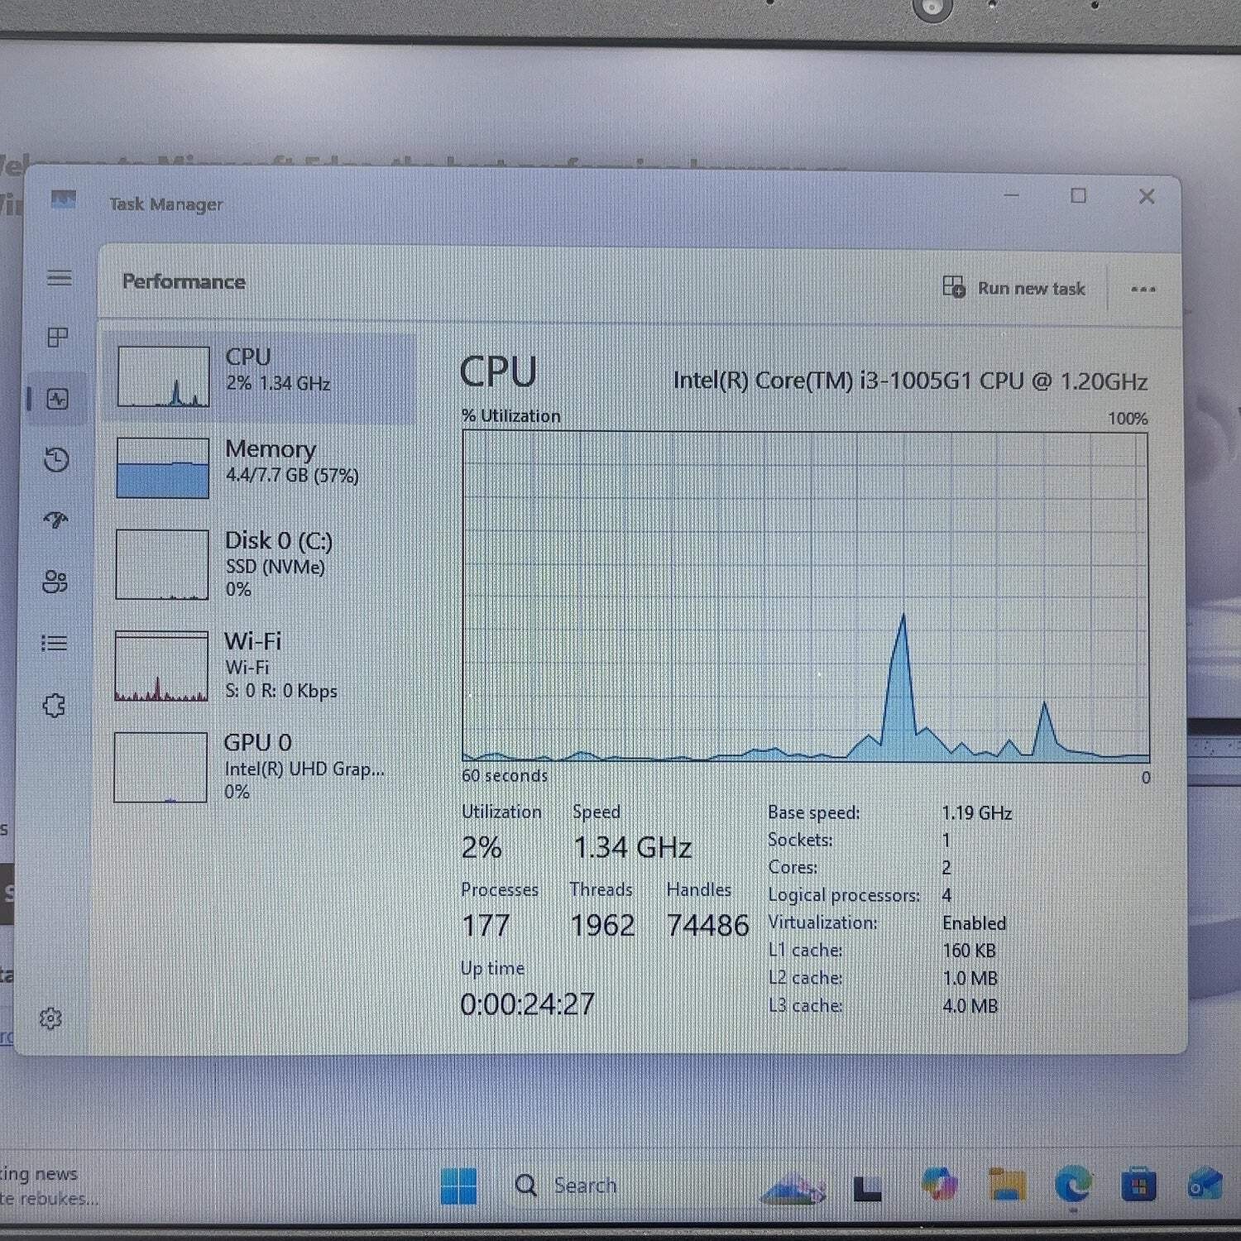Open Task Manager settings gear
Image resolution: width=1241 pixels, height=1241 pixels.
[50, 1018]
